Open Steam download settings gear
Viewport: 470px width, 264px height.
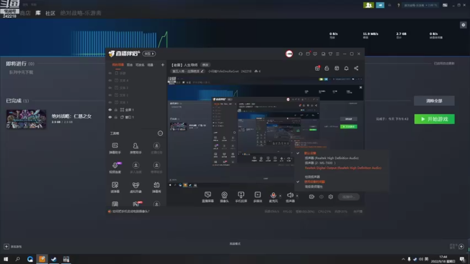463,25
